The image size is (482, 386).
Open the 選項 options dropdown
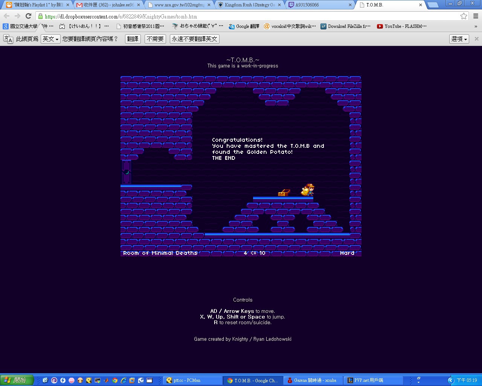click(x=459, y=39)
